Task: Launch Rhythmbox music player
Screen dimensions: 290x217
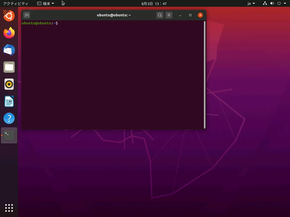Action: point(9,84)
